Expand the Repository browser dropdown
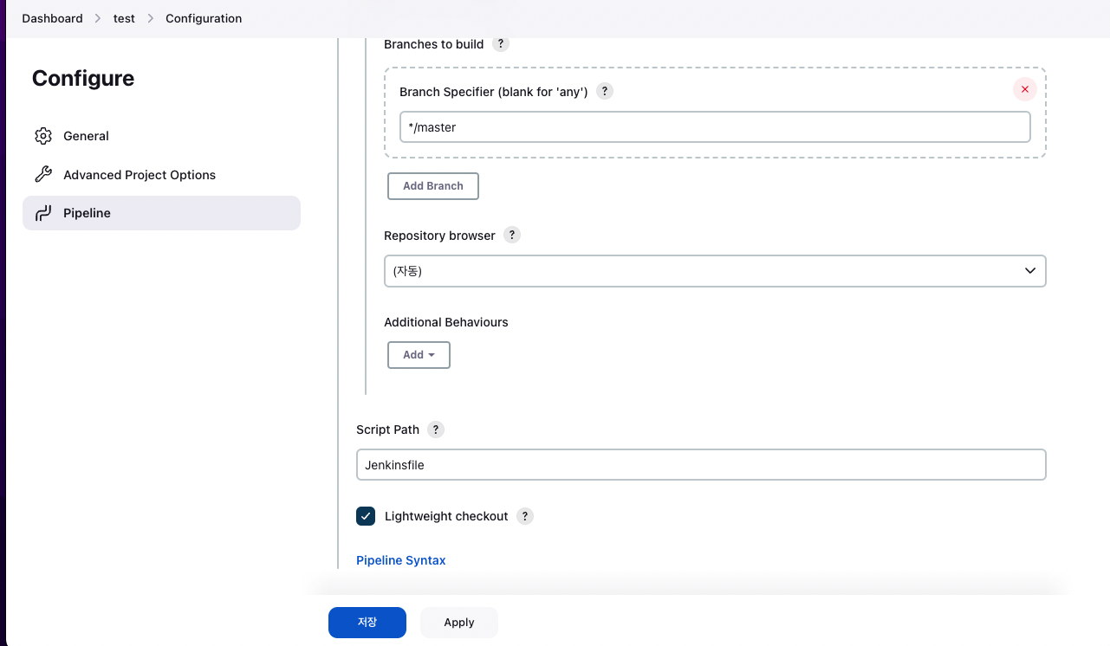 [715, 271]
